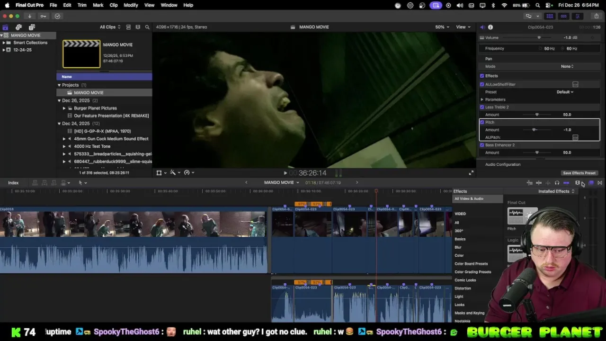Open the Transitions browser bowtie icon
606x341 pixels.
coord(600,183)
